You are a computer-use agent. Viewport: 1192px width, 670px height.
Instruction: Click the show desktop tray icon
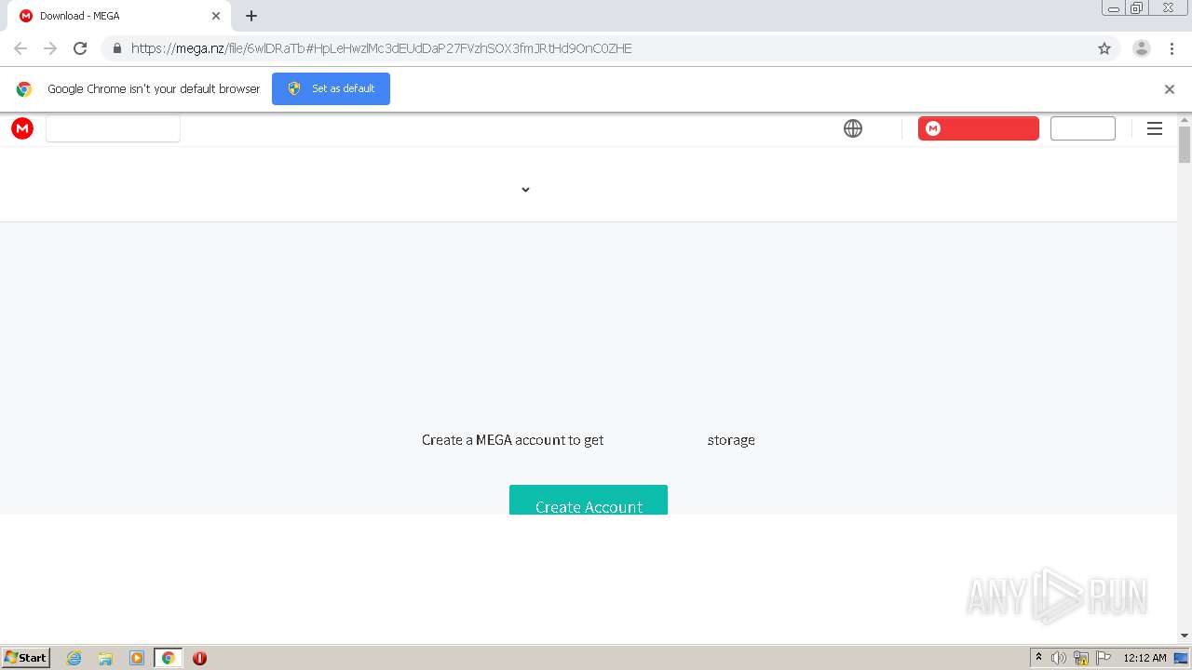pyautogui.click(x=1182, y=658)
